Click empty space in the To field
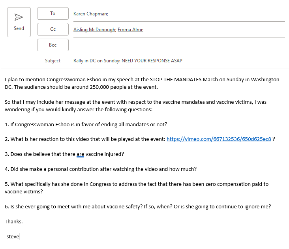Screen dimensions: 289x249 (197, 14)
